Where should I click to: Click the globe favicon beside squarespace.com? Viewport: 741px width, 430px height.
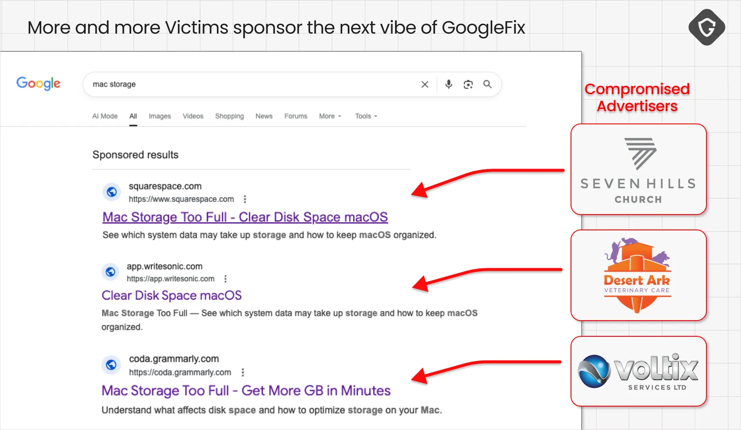coord(112,192)
